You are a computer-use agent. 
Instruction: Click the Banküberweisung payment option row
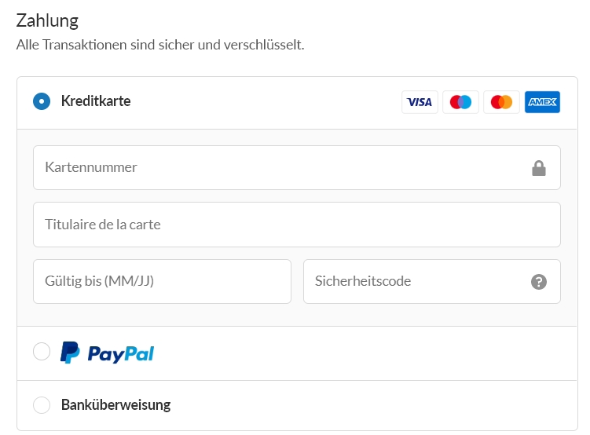click(x=297, y=405)
